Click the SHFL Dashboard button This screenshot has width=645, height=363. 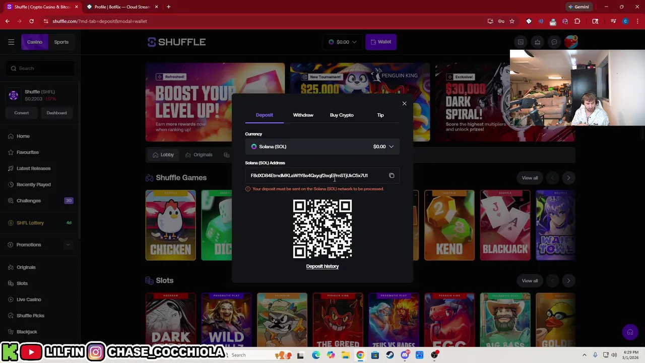(x=56, y=113)
